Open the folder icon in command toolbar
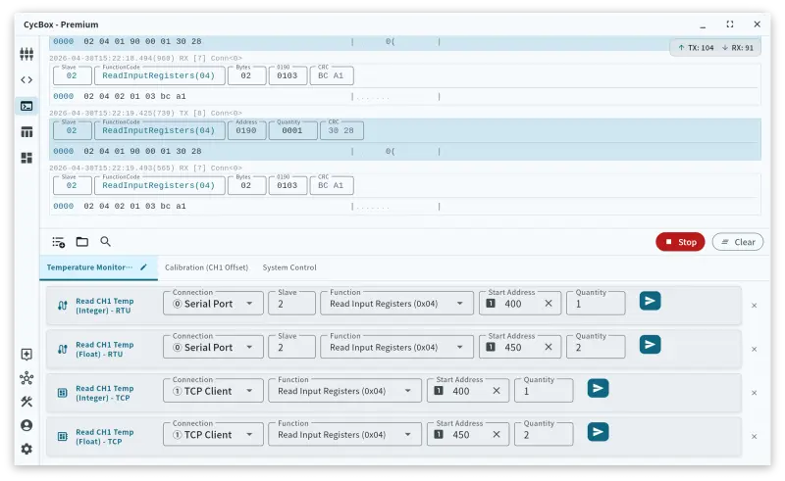785x481 pixels. [x=82, y=242]
